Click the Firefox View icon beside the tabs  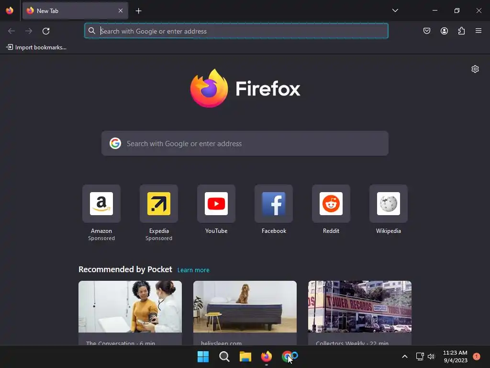click(x=10, y=11)
